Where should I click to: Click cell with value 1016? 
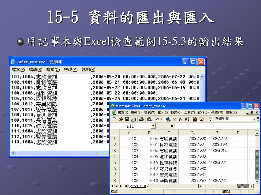click(149, 162)
